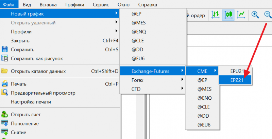Click the Save floppy disk icon

[x=5, y=49]
